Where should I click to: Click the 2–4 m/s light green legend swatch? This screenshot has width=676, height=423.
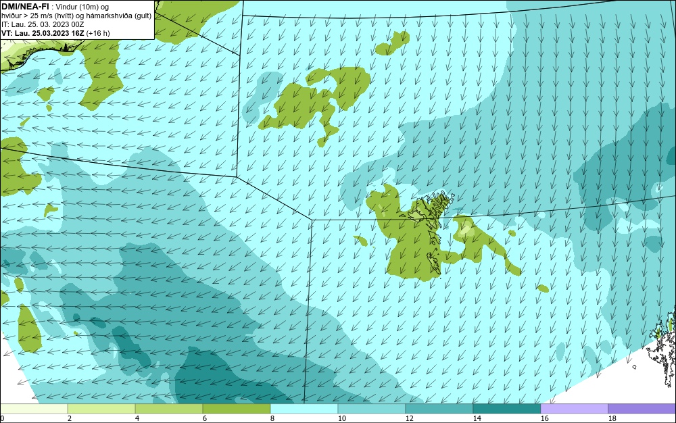[x=101, y=408]
